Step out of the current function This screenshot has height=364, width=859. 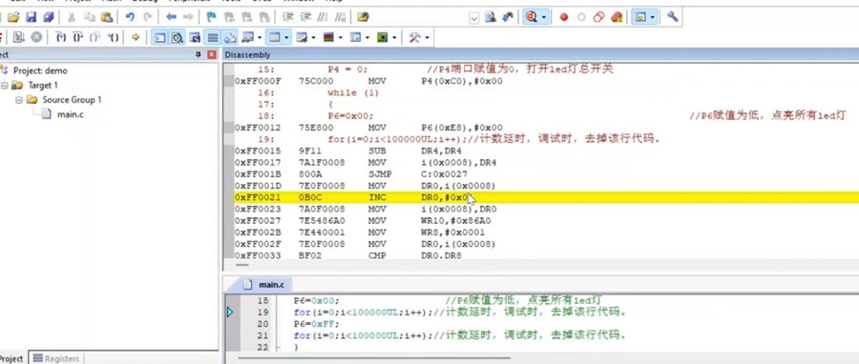(x=95, y=37)
